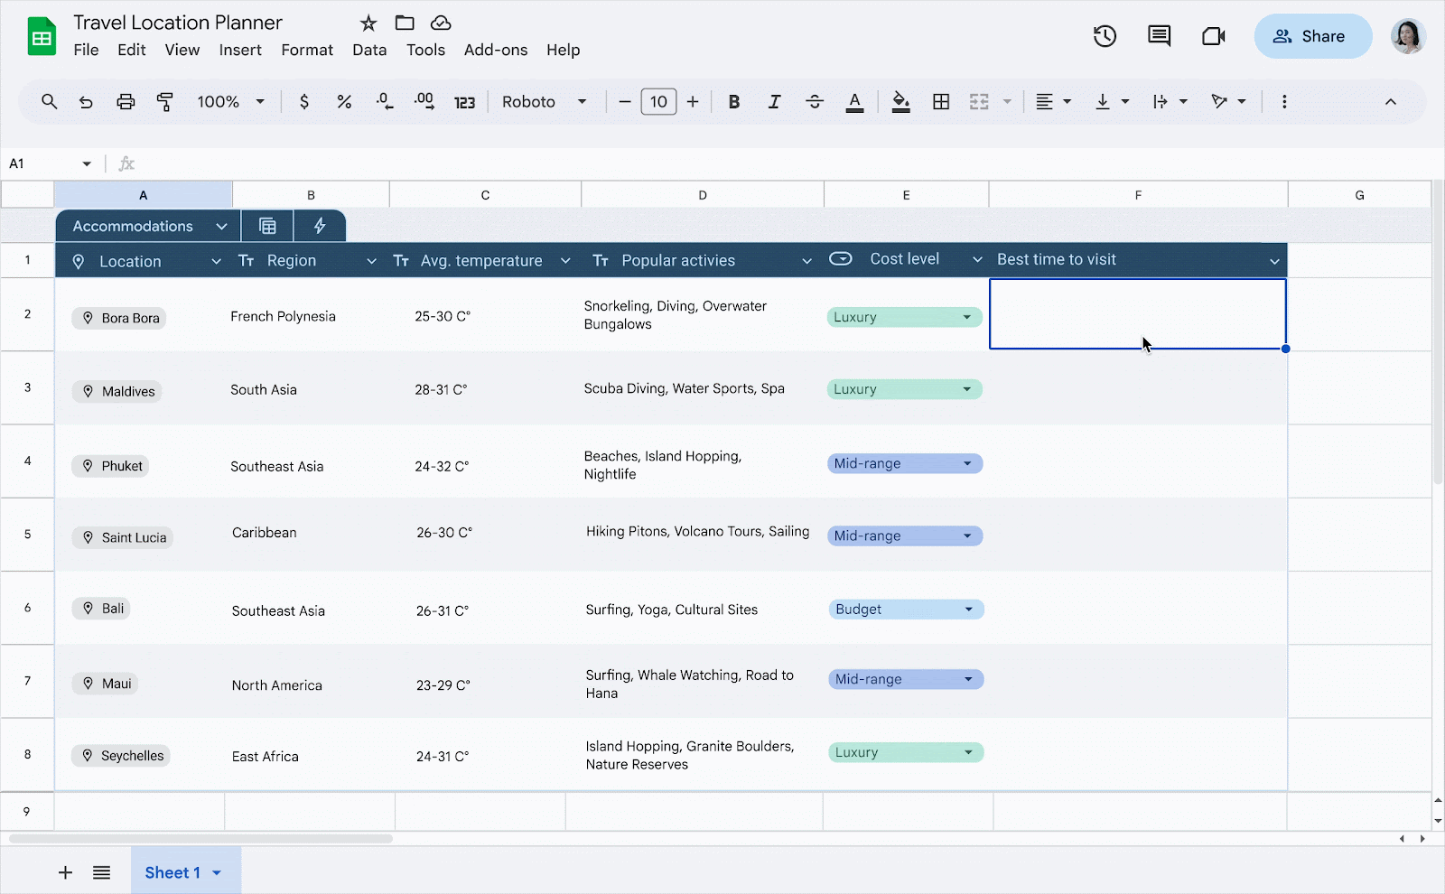Viewport: 1445px width, 894px height.
Task: Open the Roboto font dropdown
Action: click(544, 102)
